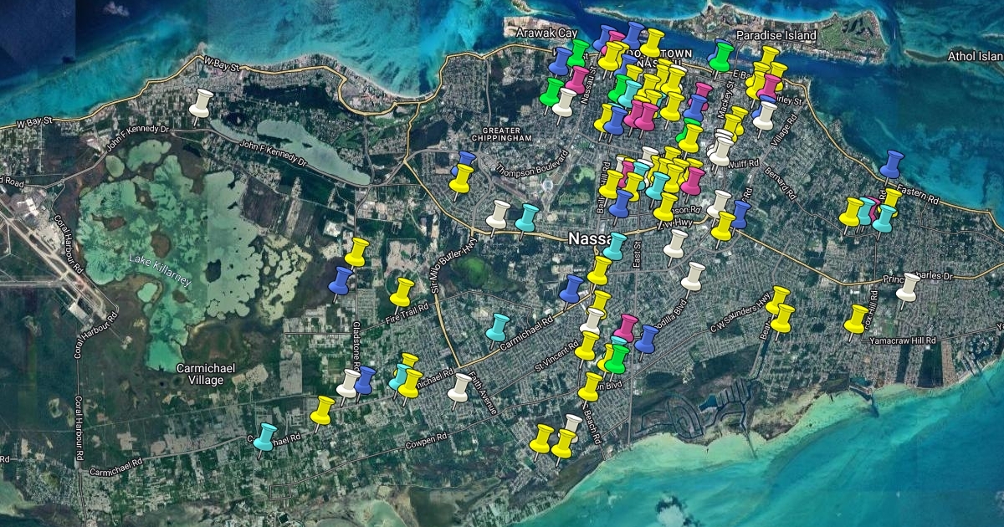
Task: Click the blue pin beside Gladstone Rd
Action: pos(341,281)
